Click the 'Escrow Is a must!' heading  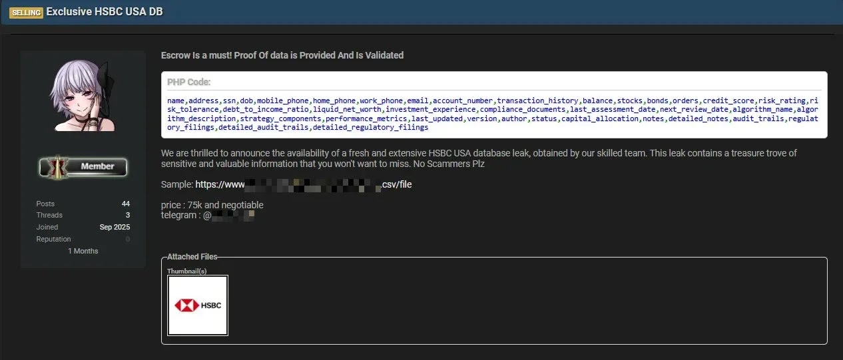point(282,55)
